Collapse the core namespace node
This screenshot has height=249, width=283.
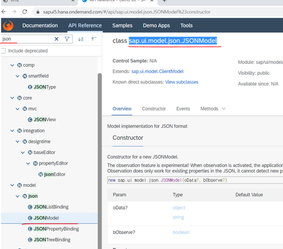[12, 98]
